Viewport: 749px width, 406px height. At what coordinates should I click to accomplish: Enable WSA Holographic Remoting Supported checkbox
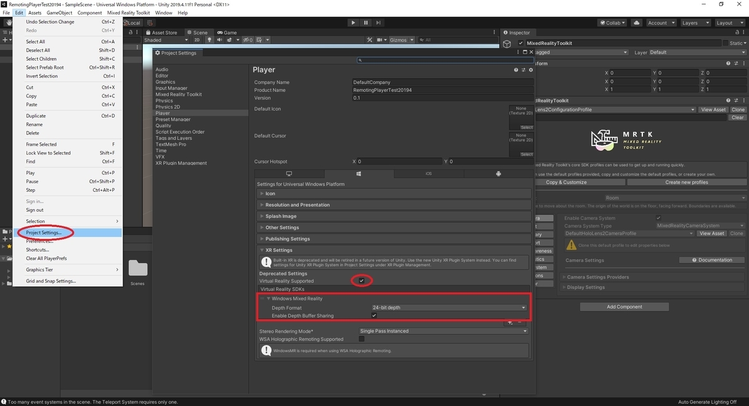[x=361, y=339]
